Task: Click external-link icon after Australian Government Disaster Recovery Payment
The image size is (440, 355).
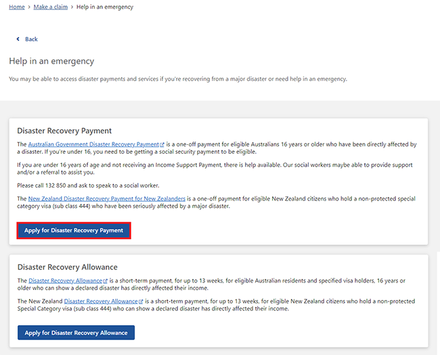Action: coord(162,145)
